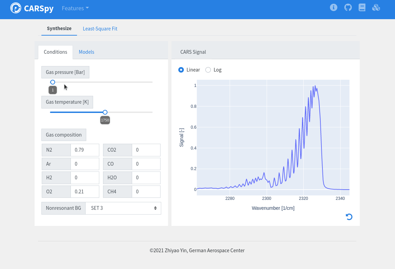Screen dimensions: 395x269
Task: Open the Features dropdown menu
Action: point(75,8)
